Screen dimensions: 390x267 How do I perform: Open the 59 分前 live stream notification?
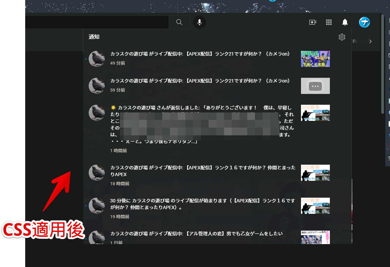click(217, 86)
